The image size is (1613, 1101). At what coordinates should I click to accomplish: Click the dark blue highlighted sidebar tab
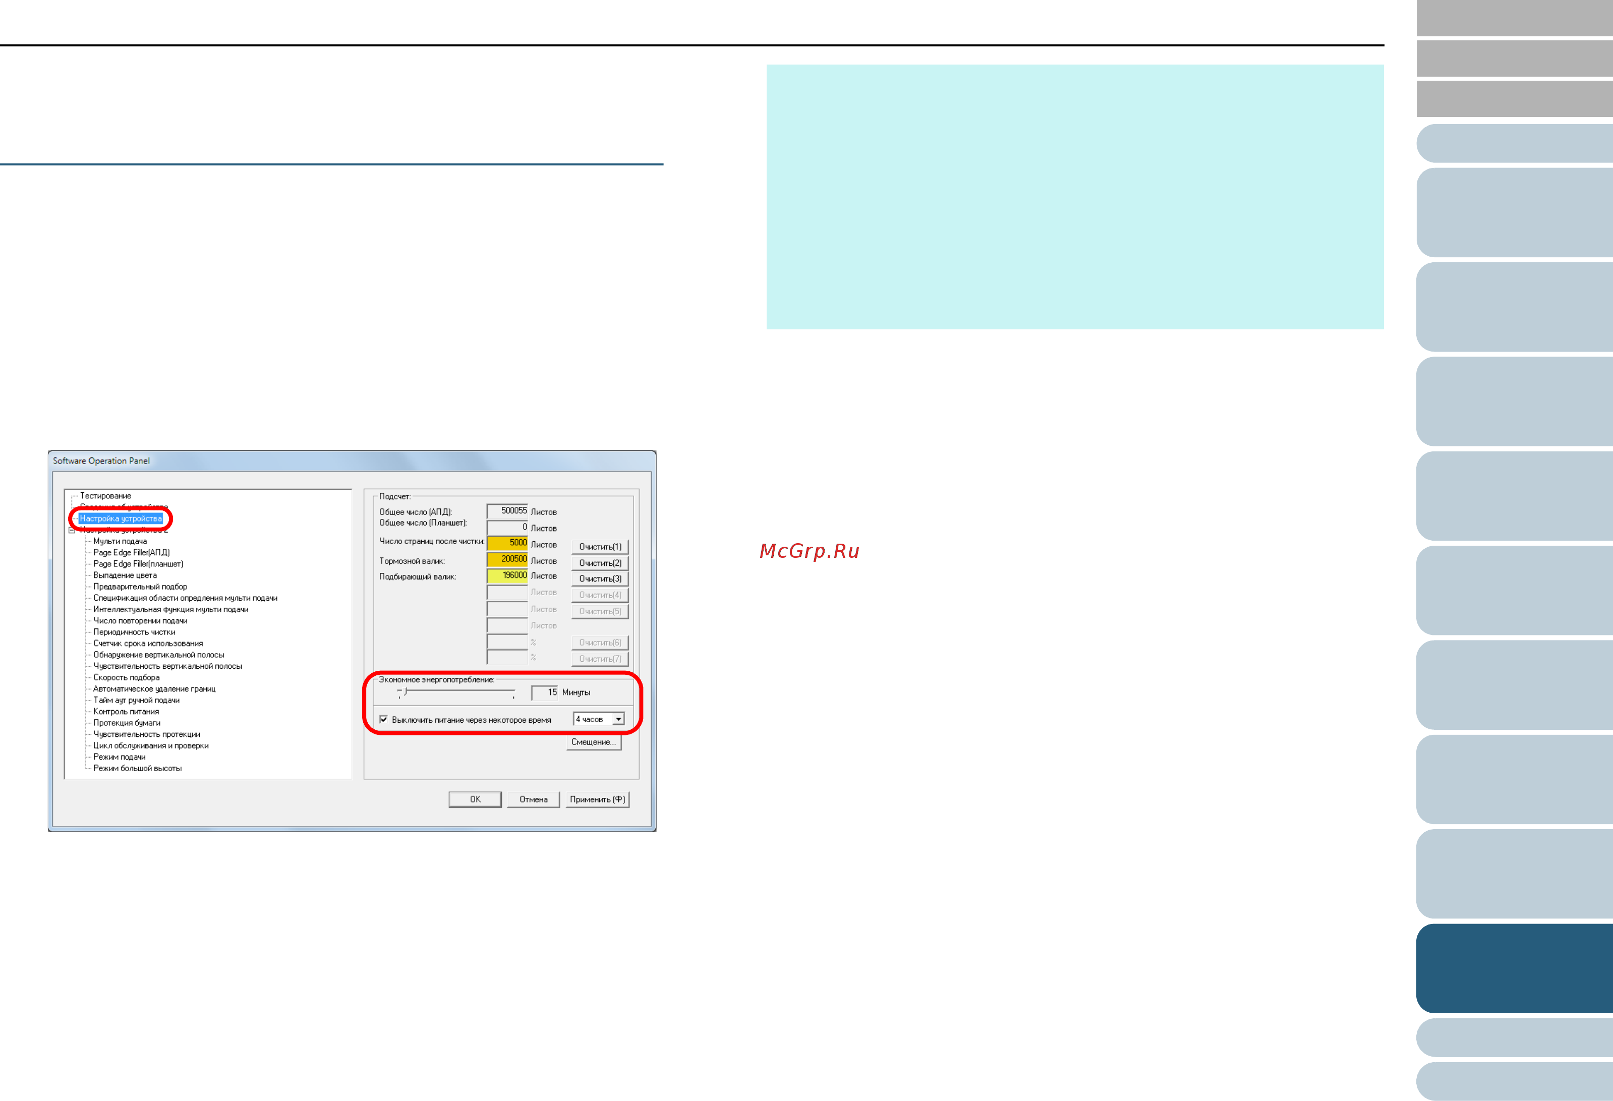pos(1514,968)
